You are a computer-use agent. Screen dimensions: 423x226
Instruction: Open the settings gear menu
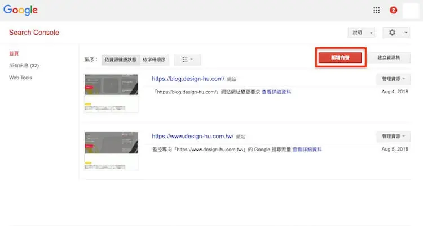[x=396, y=33]
